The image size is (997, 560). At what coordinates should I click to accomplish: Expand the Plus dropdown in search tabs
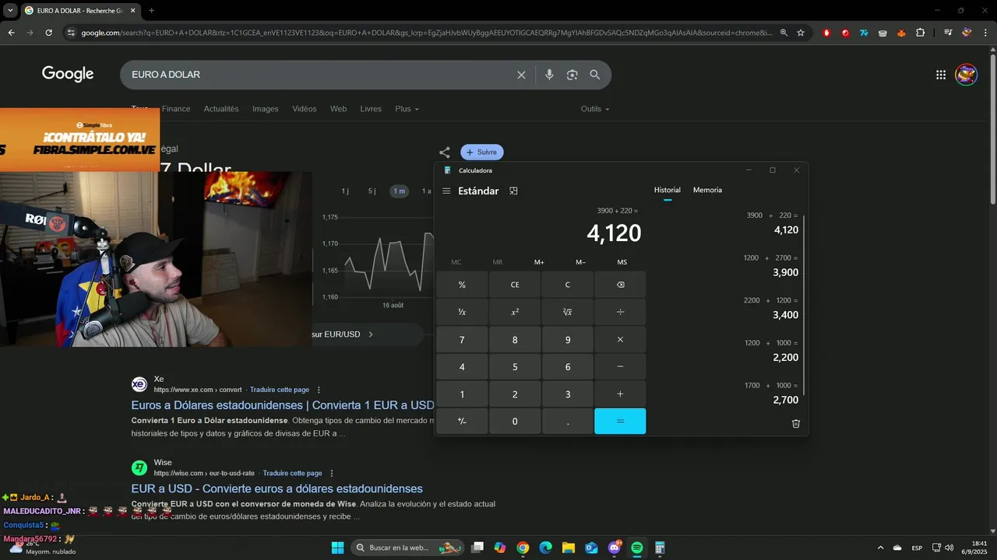click(407, 109)
